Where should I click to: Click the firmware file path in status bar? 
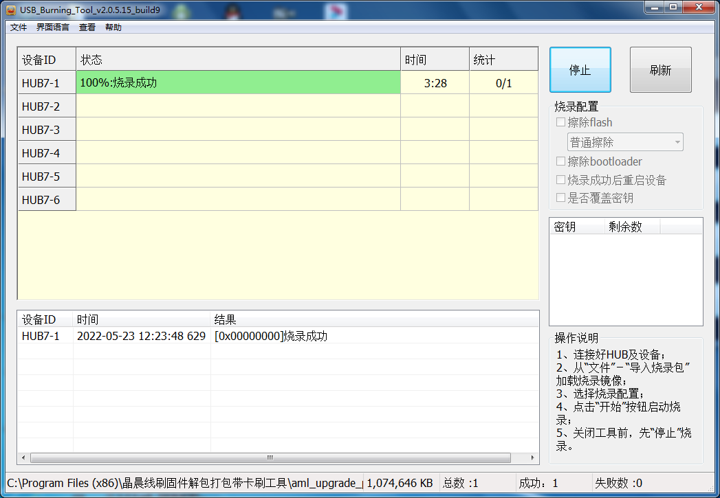(184, 483)
